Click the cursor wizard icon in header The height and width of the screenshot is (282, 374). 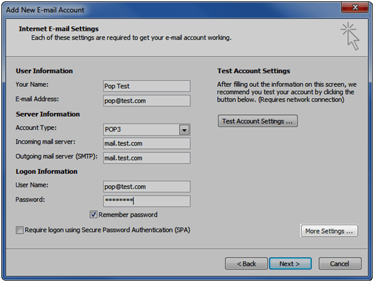(x=350, y=36)
